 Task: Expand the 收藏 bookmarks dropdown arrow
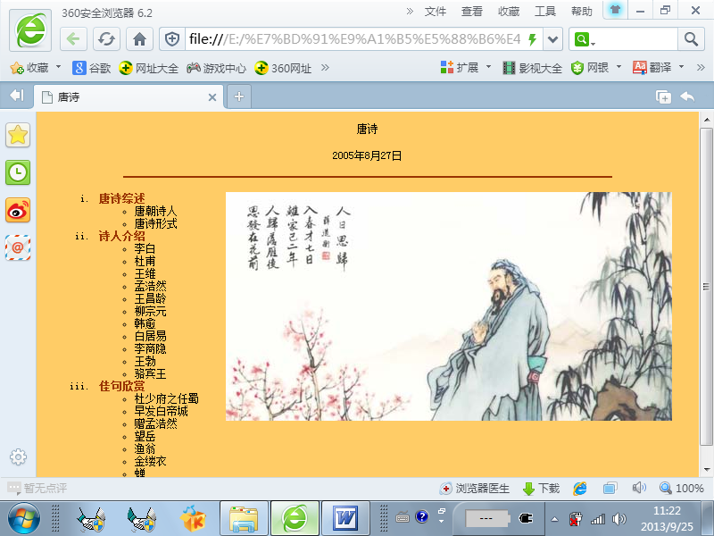59,68
